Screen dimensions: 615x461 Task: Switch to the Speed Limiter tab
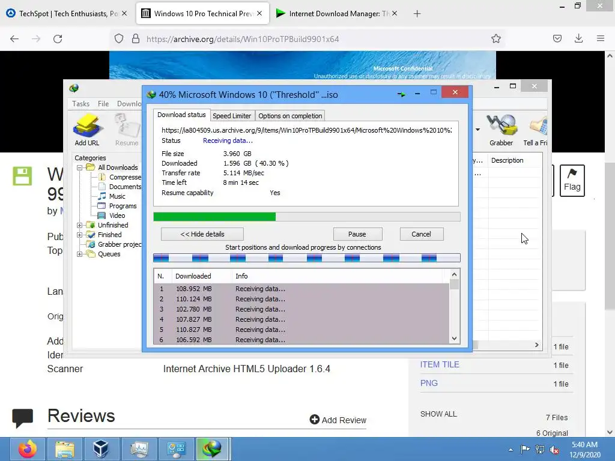pos(232,116)
